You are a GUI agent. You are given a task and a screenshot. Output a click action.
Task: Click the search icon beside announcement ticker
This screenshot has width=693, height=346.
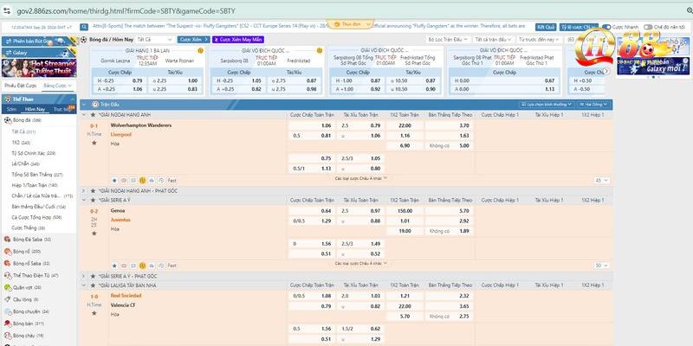(x=83, y=27)
